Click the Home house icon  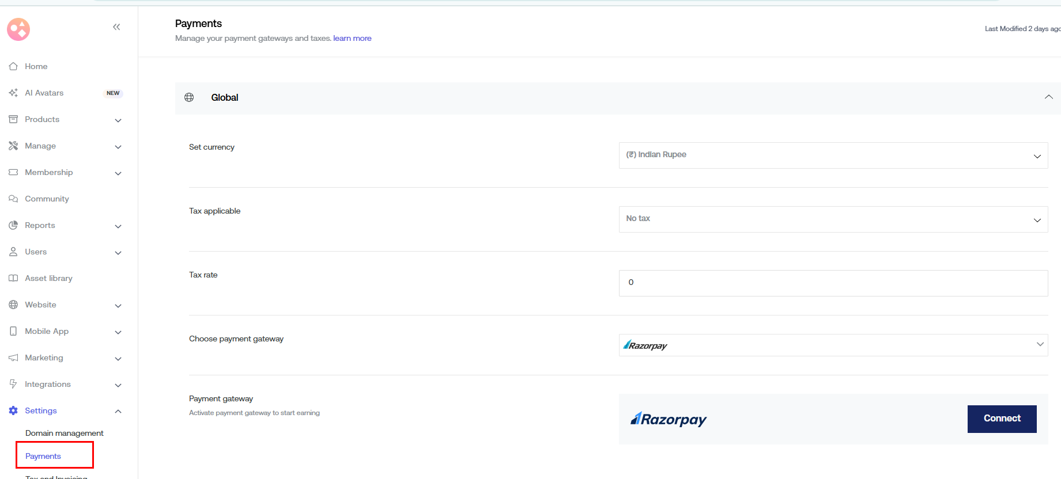tap(13, 67)
